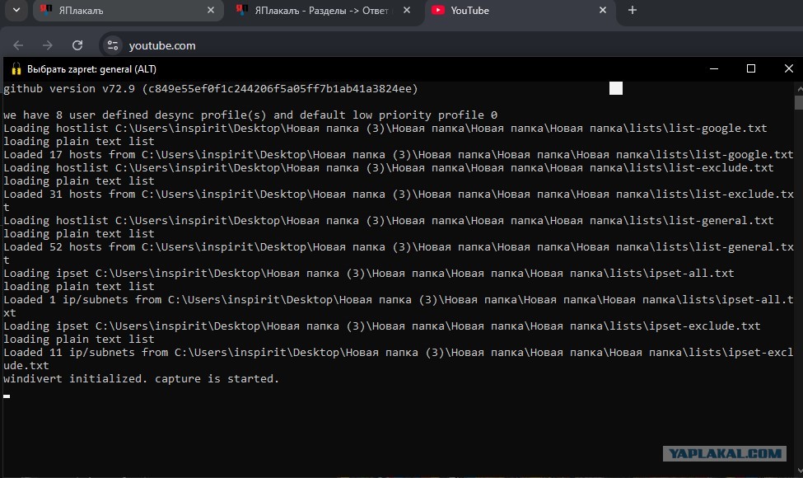Click the YouTube favicon on the tab

click(x=438, y=10)
